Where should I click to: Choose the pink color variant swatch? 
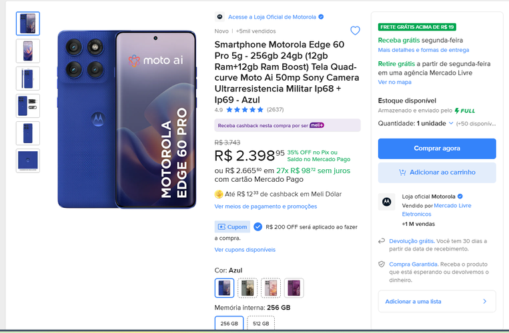271,287
